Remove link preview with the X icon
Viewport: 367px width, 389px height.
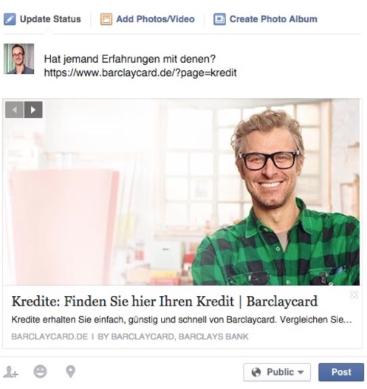[354, 295]
